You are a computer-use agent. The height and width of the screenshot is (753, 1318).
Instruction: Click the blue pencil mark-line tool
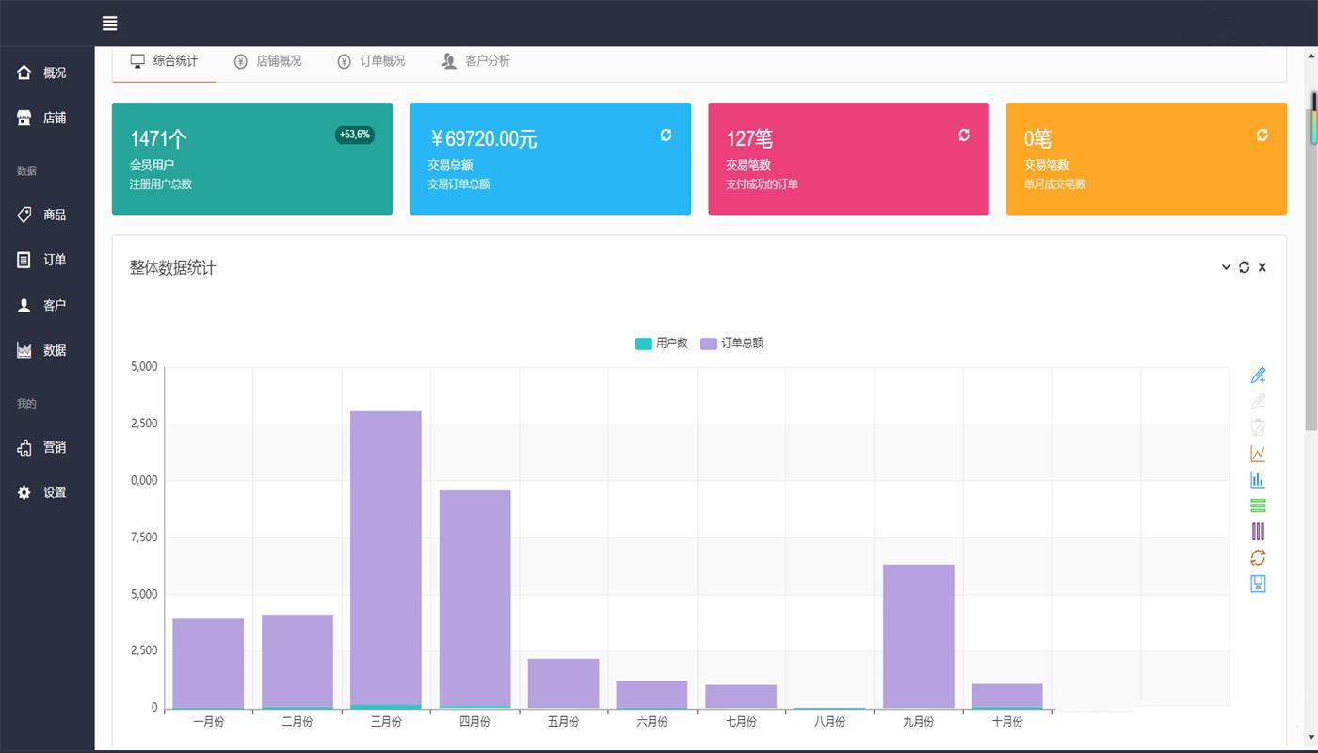click(1258, 376)
